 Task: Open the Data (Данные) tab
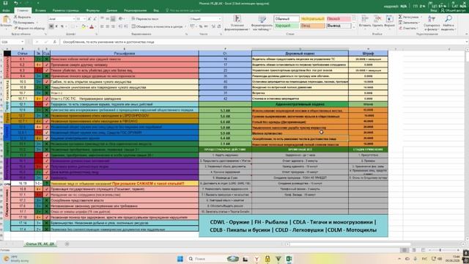[x=111, y=10]
